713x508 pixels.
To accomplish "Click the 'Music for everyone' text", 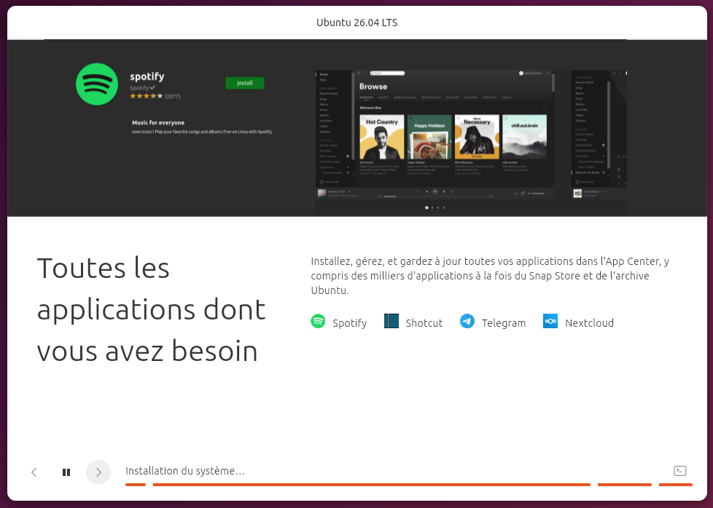I will [x=158, y=122].
